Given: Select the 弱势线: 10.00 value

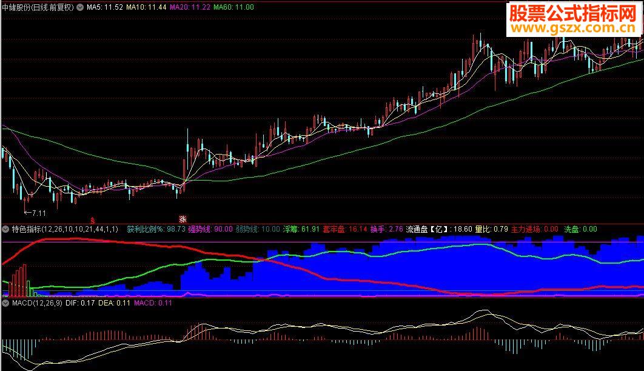Looking at the screenshot, I should 258,229.
